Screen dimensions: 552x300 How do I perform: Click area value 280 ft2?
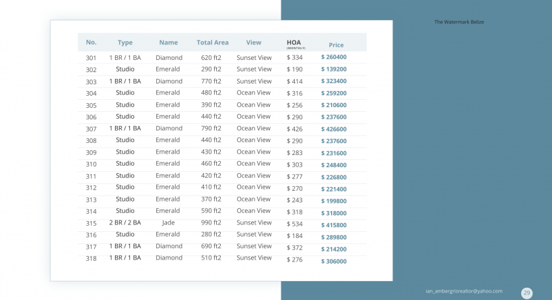[x=211, y=235]
